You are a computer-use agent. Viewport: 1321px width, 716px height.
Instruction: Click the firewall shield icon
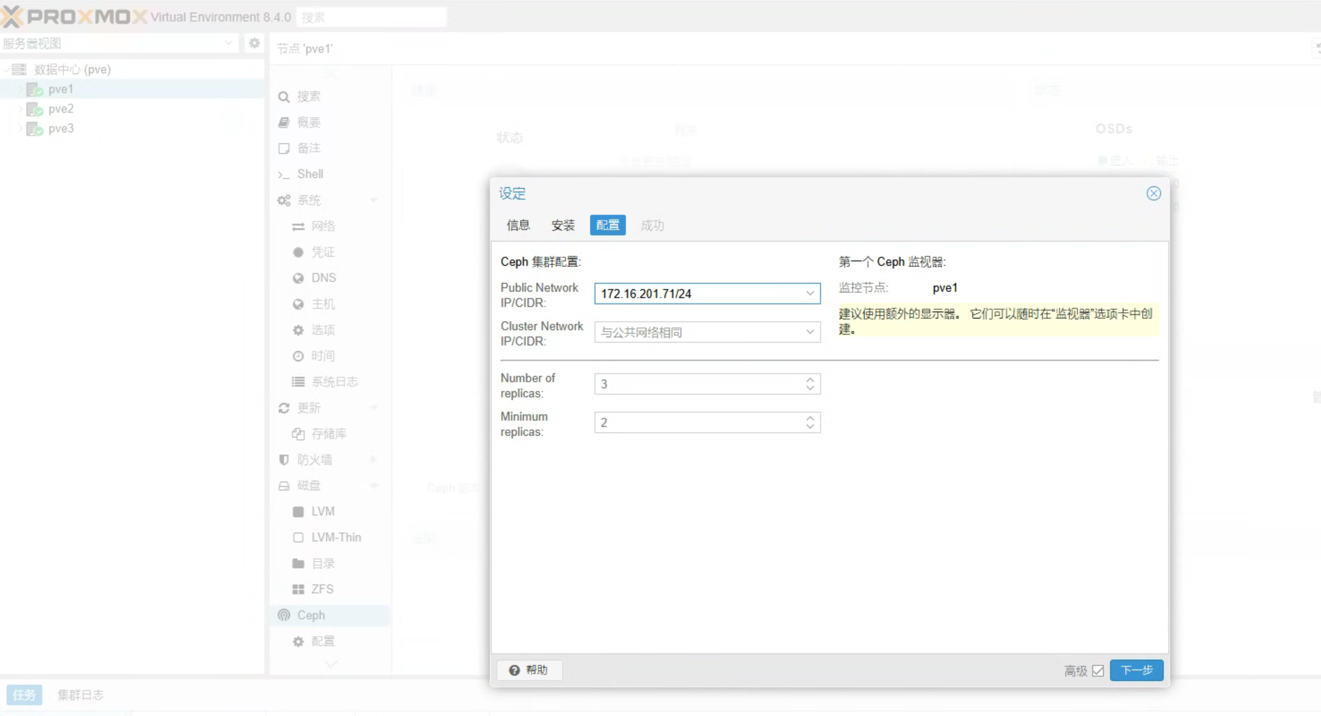[284, 459]
